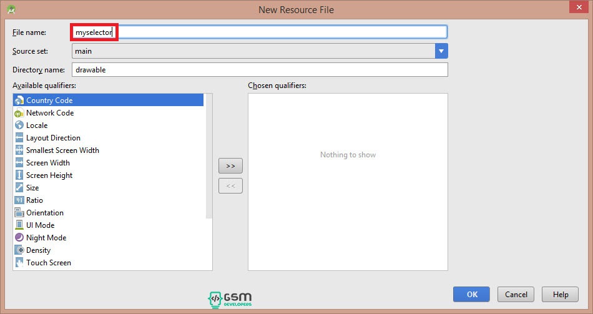Select the Screen Width text
Screen dimensions: 593x314
(x=47, y=163)
